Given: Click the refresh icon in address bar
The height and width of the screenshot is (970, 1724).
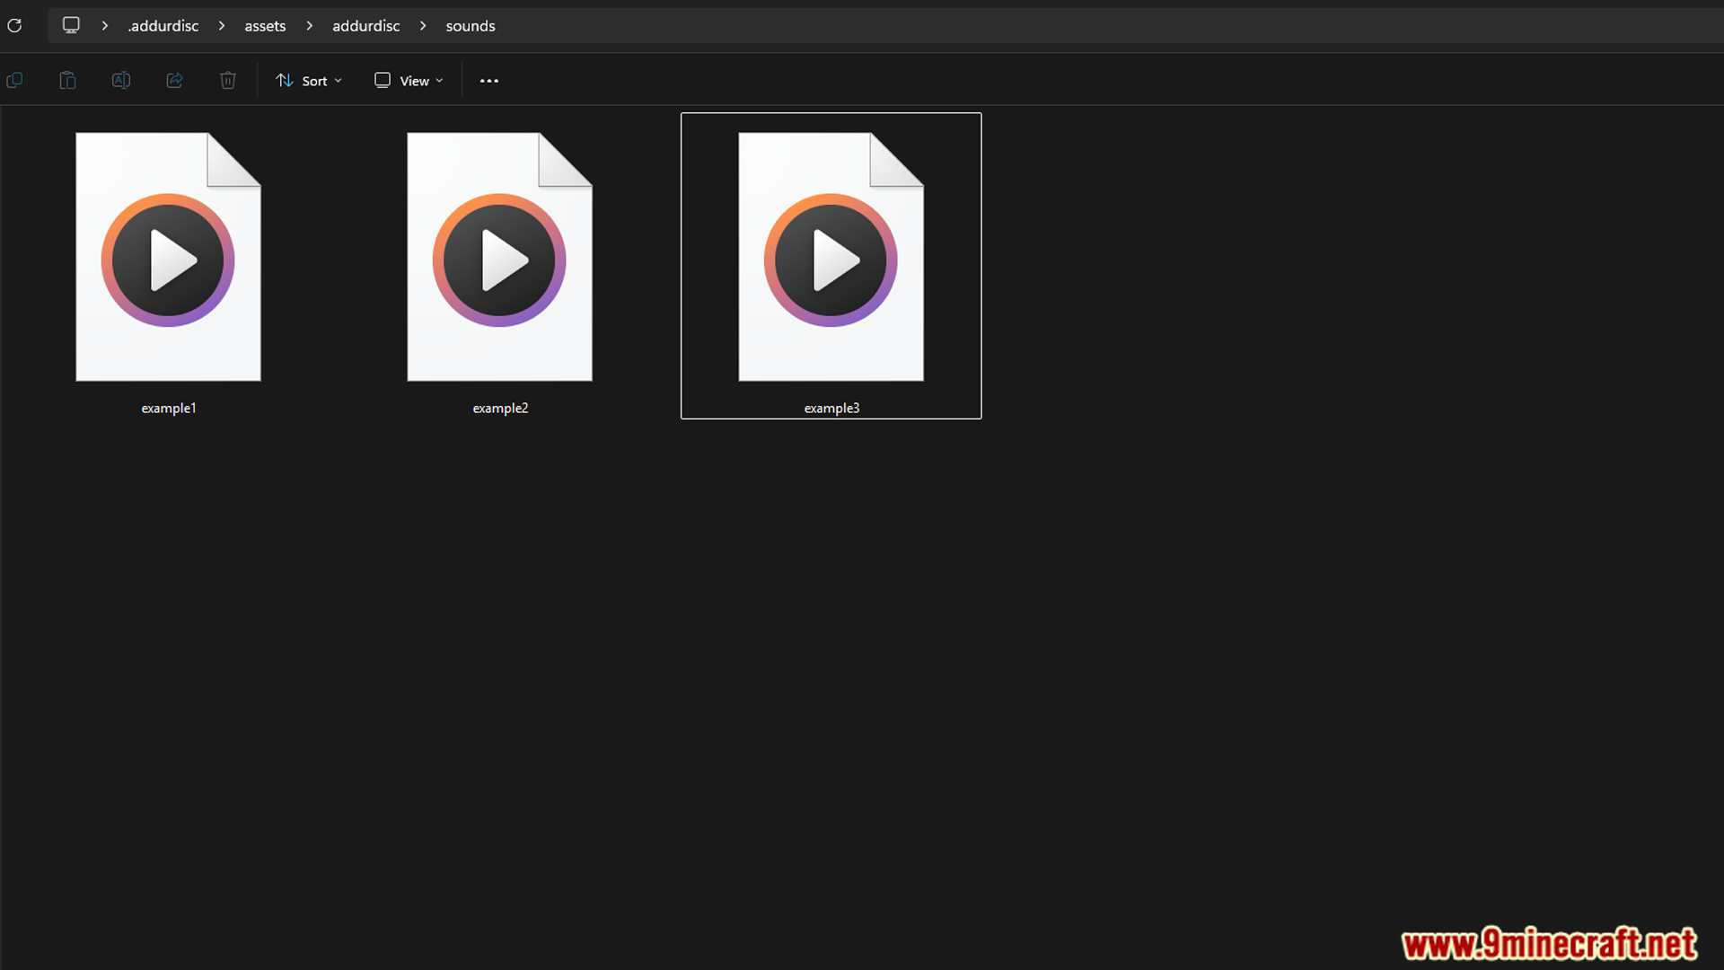Looking at the screenshot, I should coord(14,25).
